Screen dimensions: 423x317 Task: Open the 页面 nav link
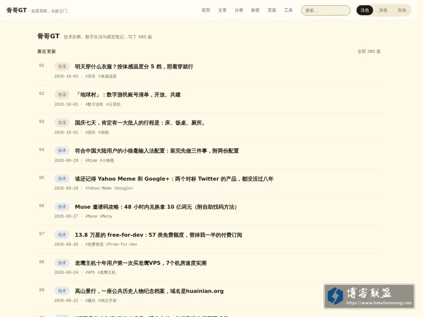click(272, 10)
